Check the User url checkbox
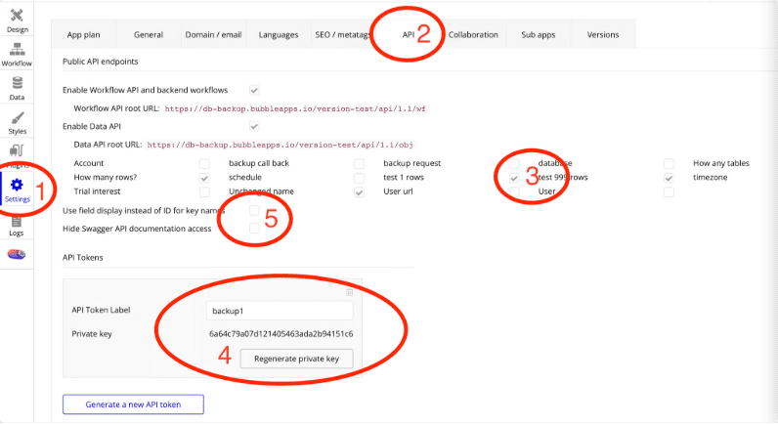Image resolution: width=778 pixels, height=424 pixels. [x=514, y=191]
